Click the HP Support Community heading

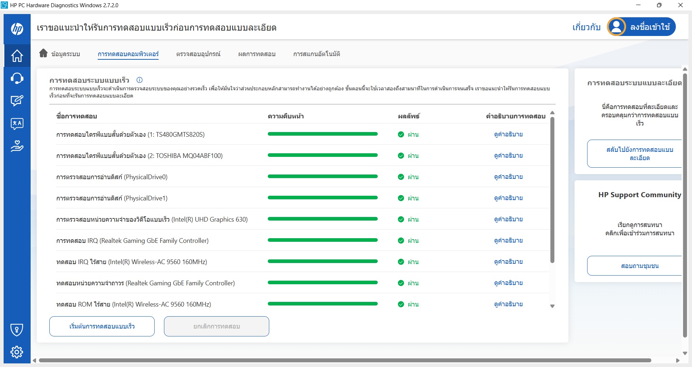pos(640,195)
